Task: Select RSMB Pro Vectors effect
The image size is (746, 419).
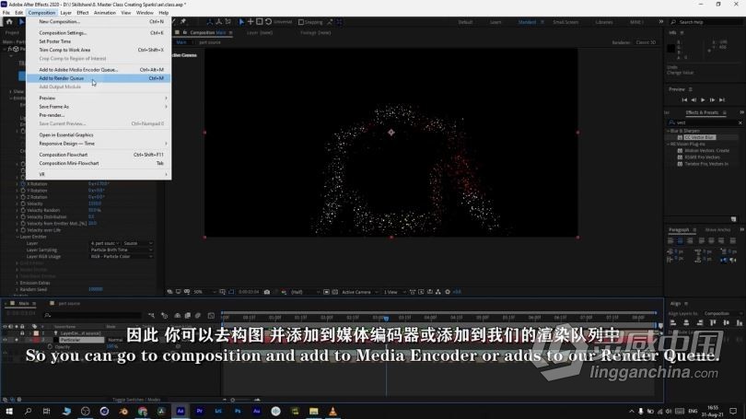Action: click(702, 157)
